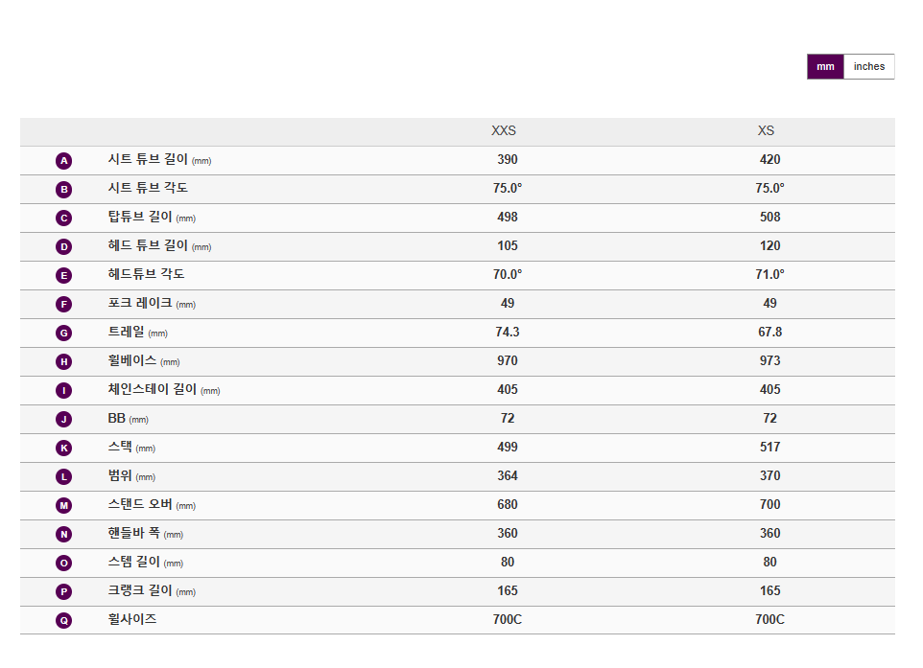Select the mm unit toggle
This screenshot has height=668, width=923.
(825, 66)
